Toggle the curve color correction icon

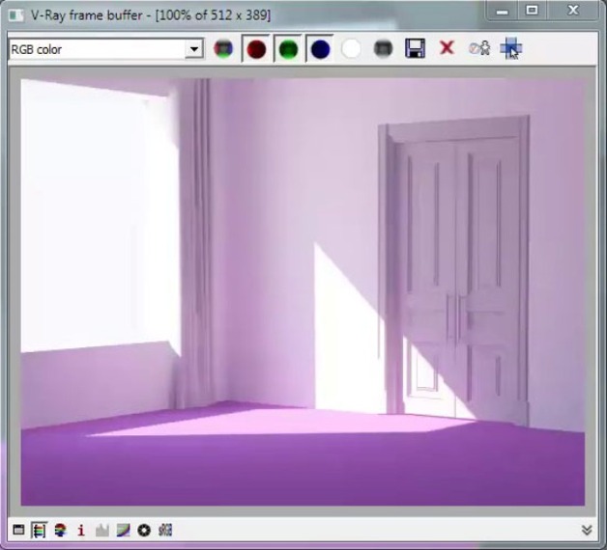pos(124,530)
